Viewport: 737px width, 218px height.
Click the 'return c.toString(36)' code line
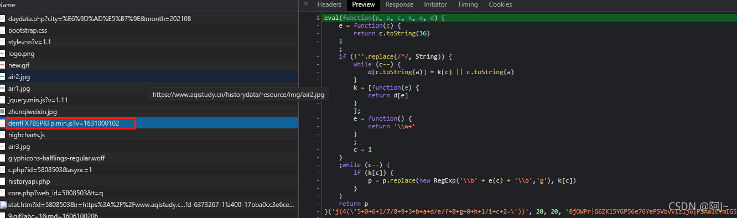pyautogui.click(x=392, y=33)
